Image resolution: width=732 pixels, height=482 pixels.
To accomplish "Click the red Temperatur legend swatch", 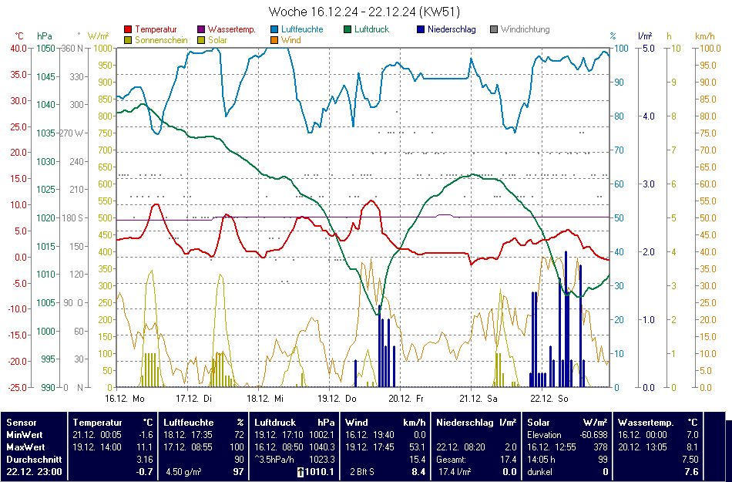I will tap(128, 29).
